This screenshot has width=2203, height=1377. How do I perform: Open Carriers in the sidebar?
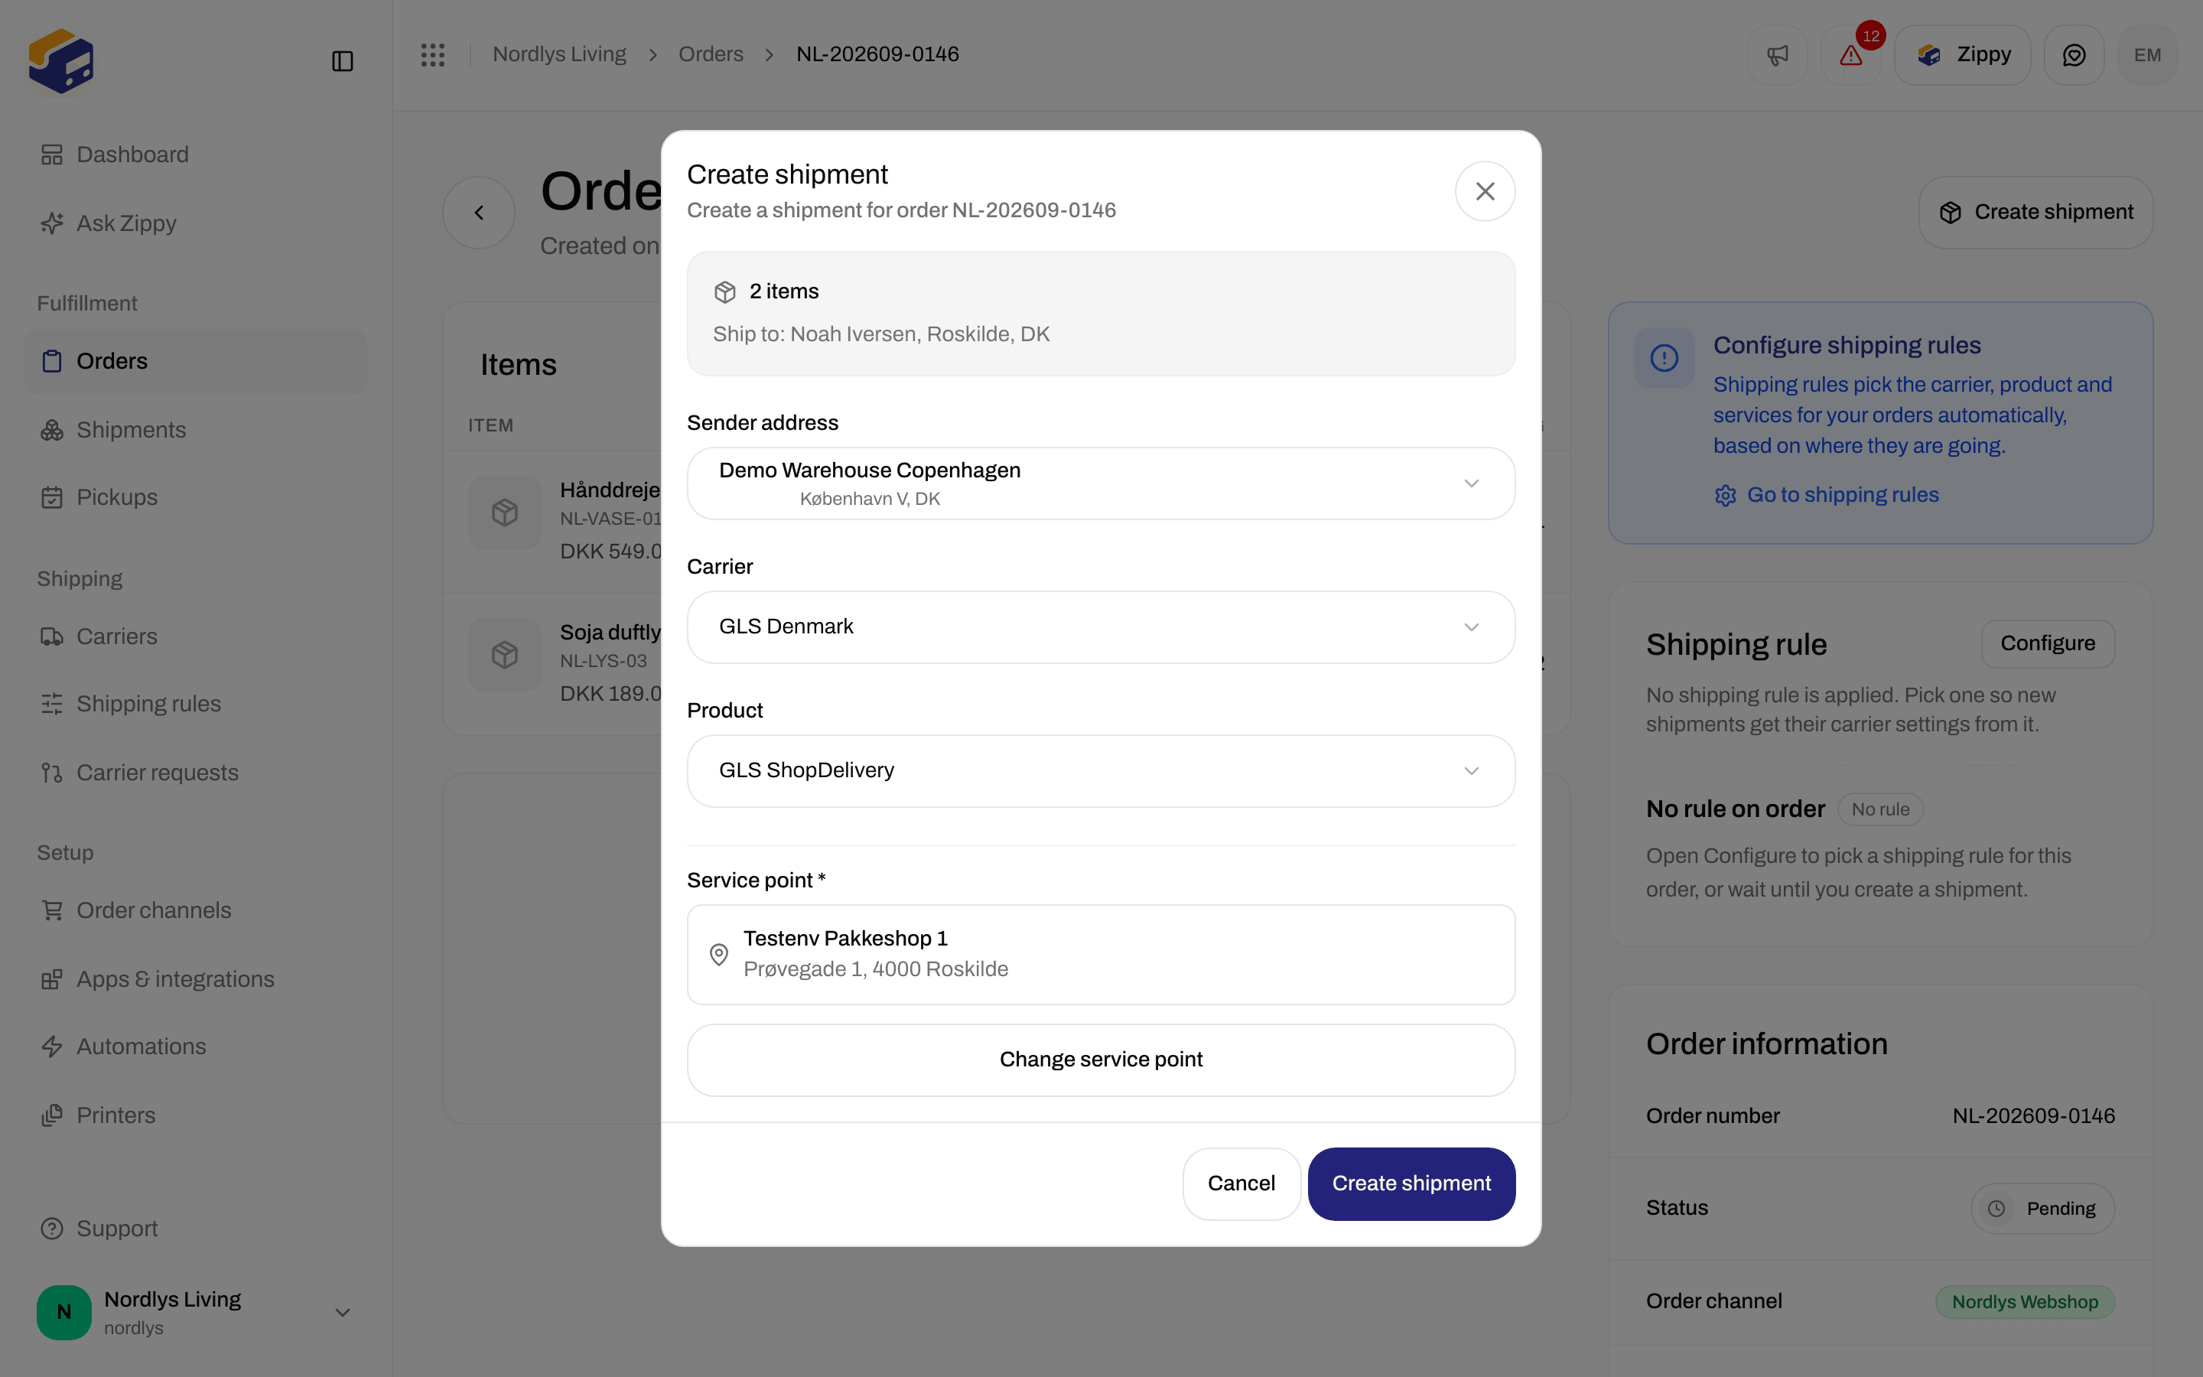195,636
